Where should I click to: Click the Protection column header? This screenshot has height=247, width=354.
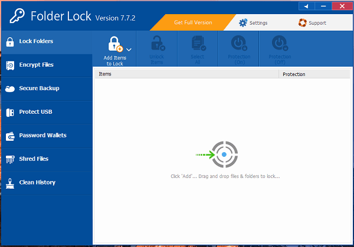pyautogui.click(x=314, y=74)
